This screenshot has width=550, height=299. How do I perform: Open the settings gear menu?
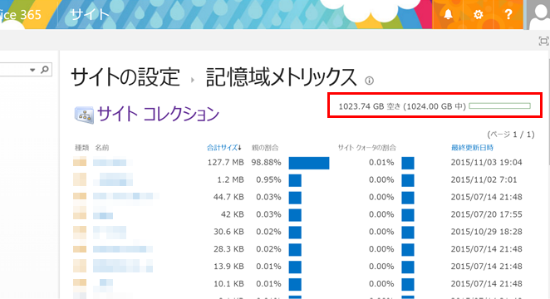pos(478,14)
